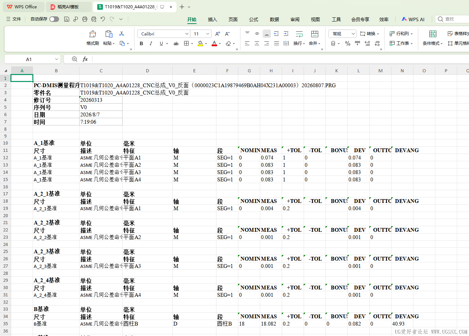The image size is (469, 336).
Task: Open the 合并 merge cells dropdown
Action: pyautogui.click(x=315, y=43)
